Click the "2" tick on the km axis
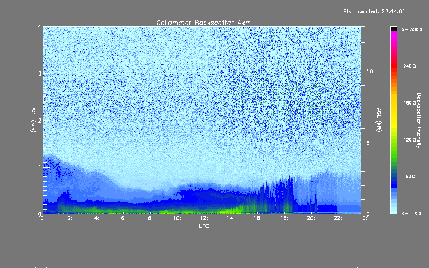The width and height of the screenshot is (429, 268). 40,120
